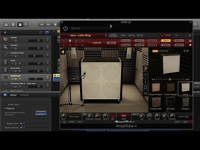Viewport: 200px width, 150px height.
Task: Select the speaker icon in cab sidebar
Action: (145, 75)
